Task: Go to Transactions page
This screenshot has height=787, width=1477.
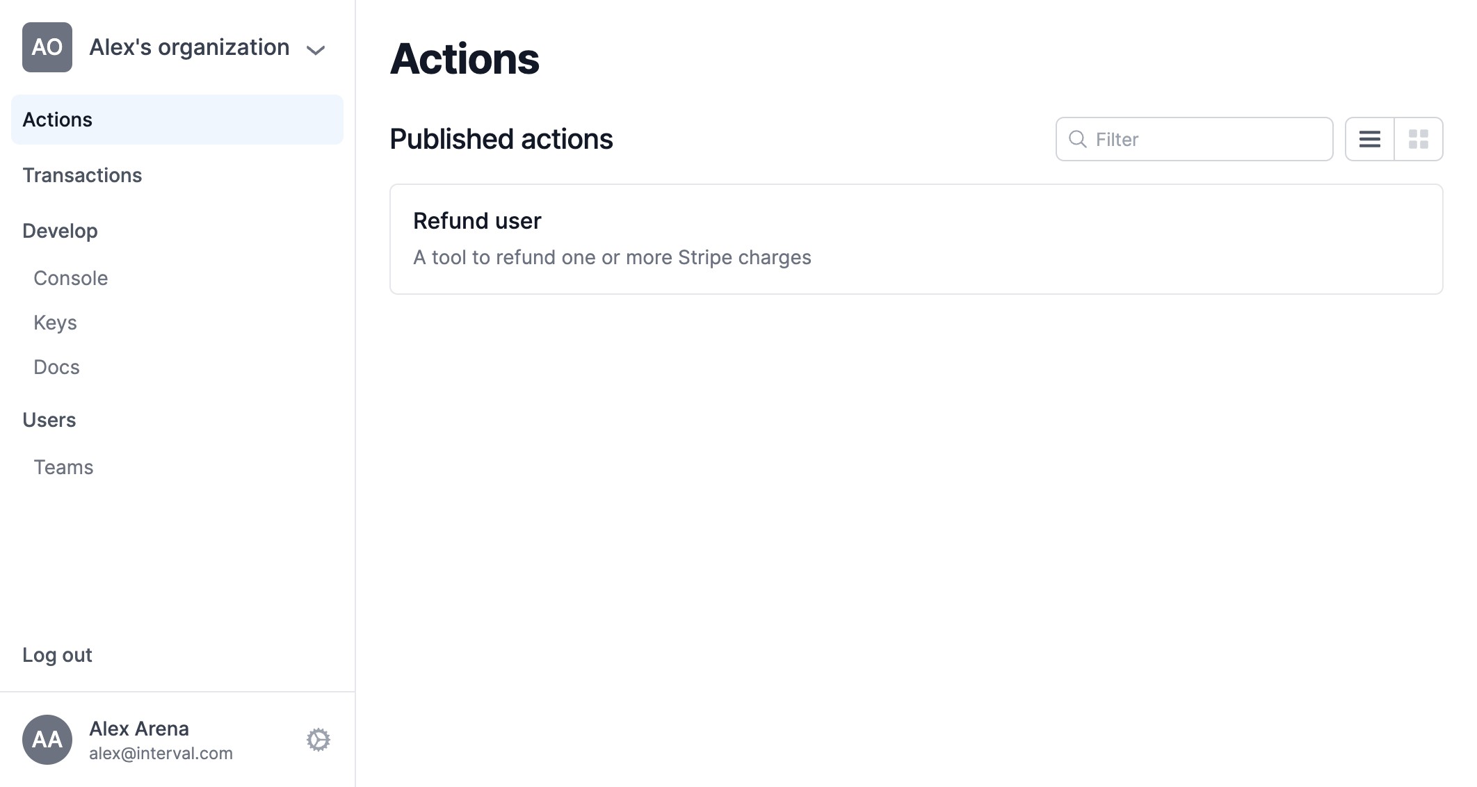Action: point(82,175)
